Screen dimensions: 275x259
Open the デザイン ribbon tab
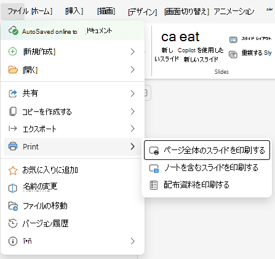tap(143, 12)
